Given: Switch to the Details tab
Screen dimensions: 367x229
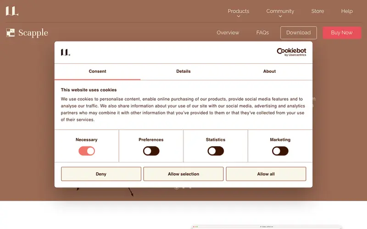Looking at the screenshot, I should coord(183,71).
